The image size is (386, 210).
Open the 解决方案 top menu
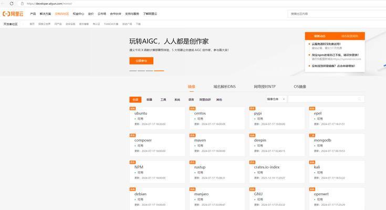pyautogui.click(x=45, y=14)
